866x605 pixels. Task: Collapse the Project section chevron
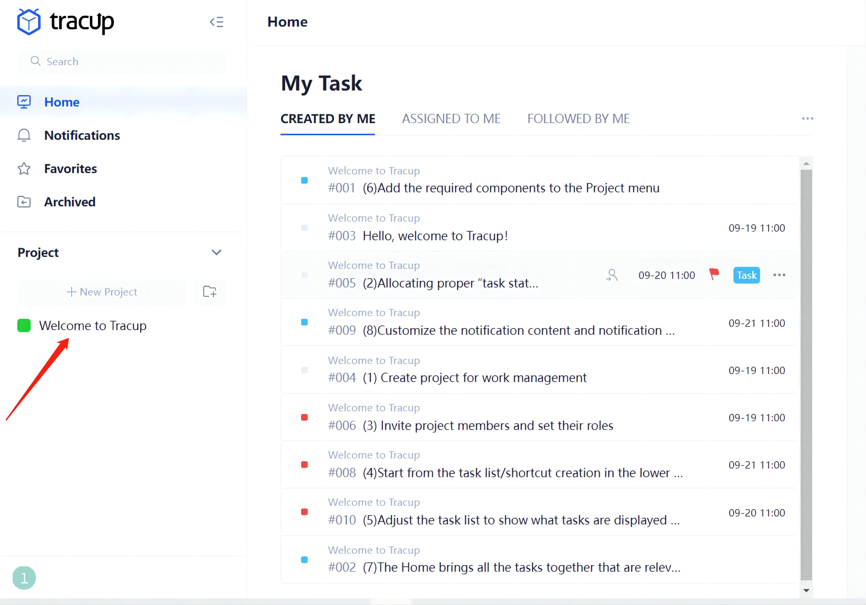click(x=217, y=253)
